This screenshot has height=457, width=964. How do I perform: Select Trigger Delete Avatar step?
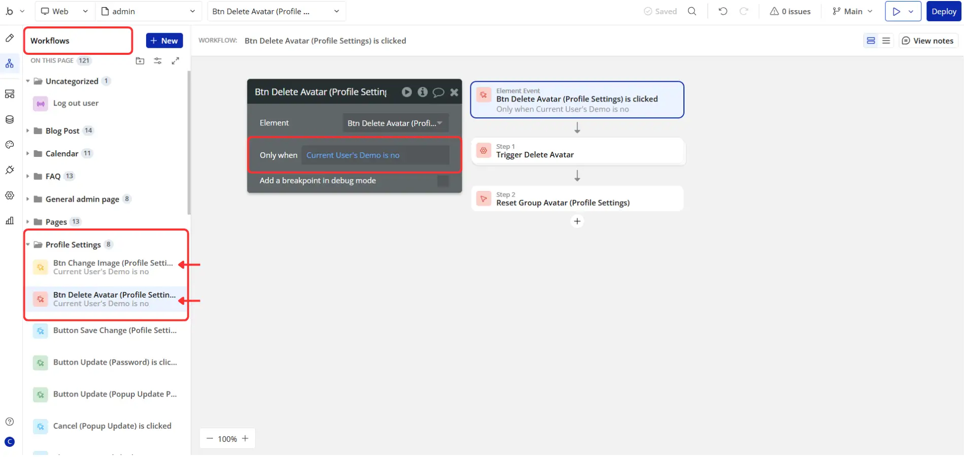click(578, 151)
